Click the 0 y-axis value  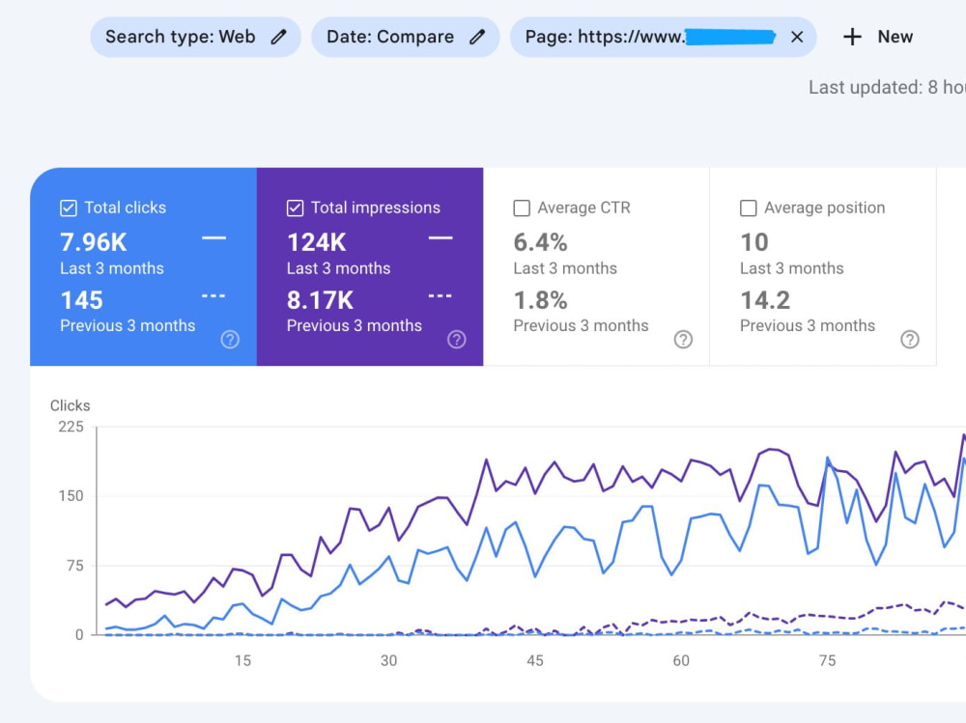[x=79, y=635]
